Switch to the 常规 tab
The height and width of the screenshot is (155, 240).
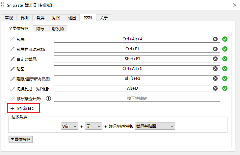coord(9,18)
